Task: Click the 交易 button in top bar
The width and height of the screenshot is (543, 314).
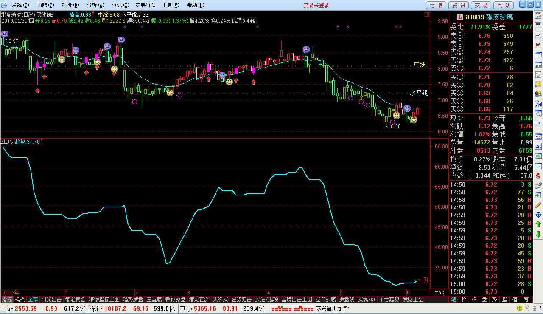Action: click(481, 5)
